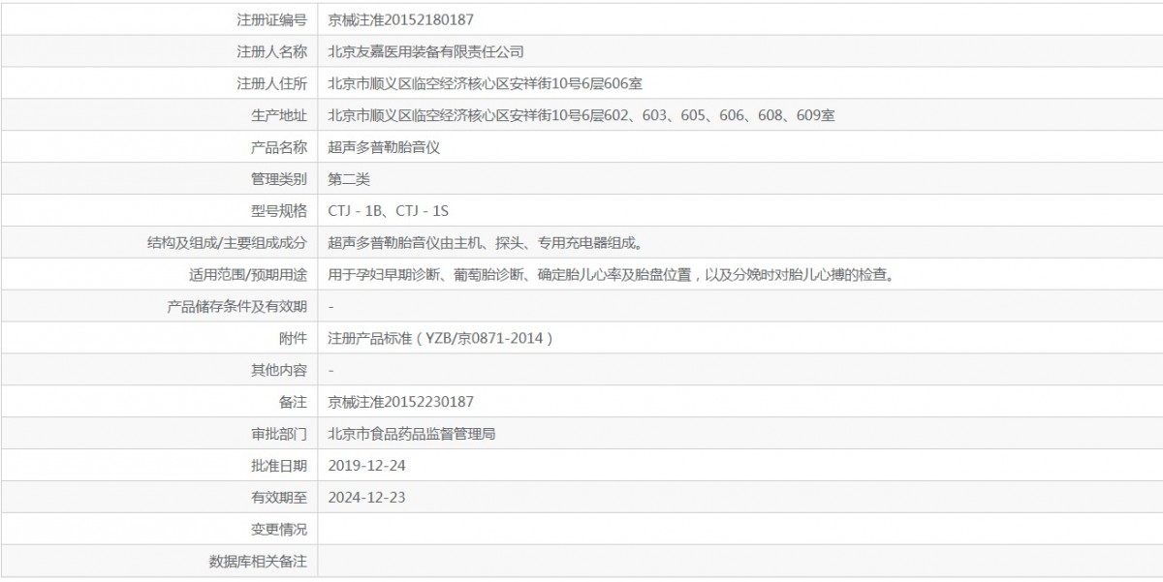Click the label 附件

coord(293,339)
